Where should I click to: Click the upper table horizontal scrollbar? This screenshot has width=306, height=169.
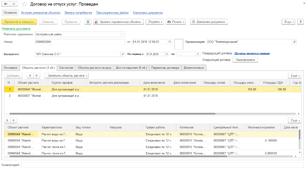pyautogui.click(x=111, y=114)
